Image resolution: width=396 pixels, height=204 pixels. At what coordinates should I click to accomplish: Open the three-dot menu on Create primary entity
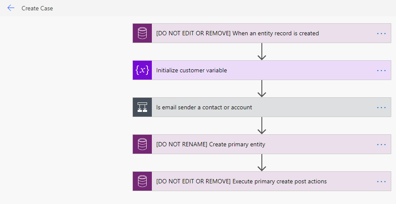[381, 144]
